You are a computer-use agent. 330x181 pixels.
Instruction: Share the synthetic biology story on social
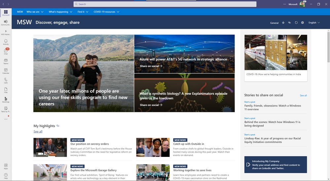coord(151,105)
